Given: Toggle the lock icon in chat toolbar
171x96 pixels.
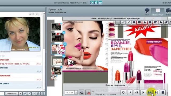Looking at the screenshot, I should pos(38,94).
